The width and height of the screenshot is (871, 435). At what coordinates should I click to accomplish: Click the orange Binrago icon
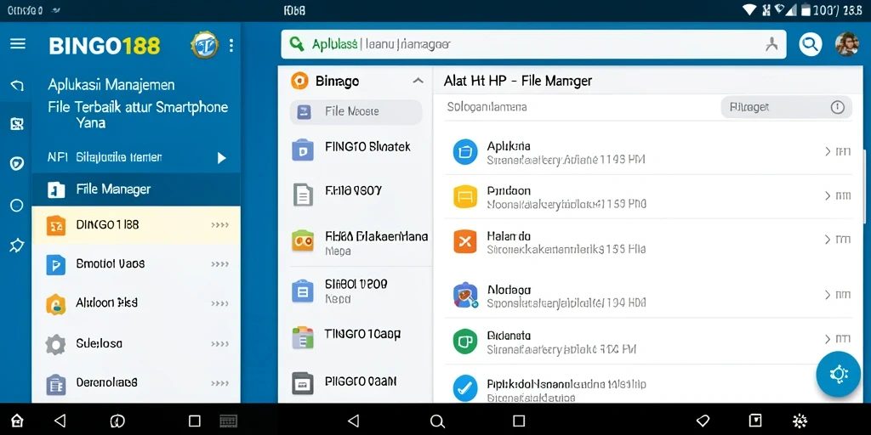click(299, 81)
